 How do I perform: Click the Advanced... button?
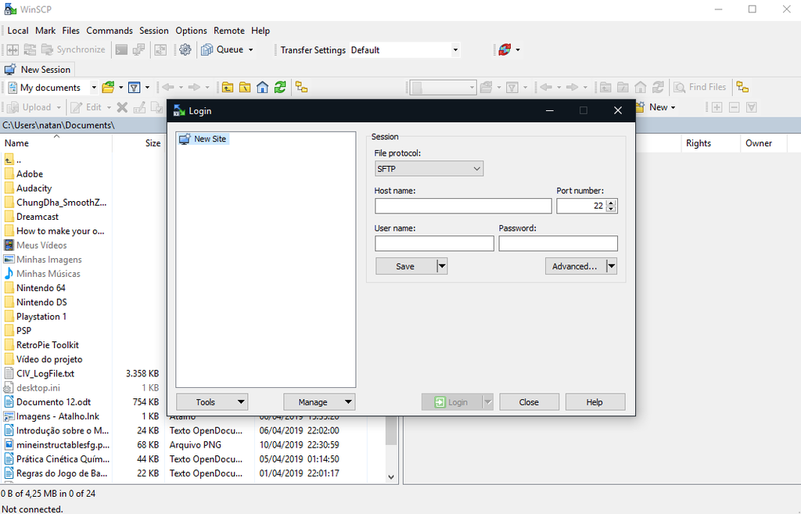point(576,266)
